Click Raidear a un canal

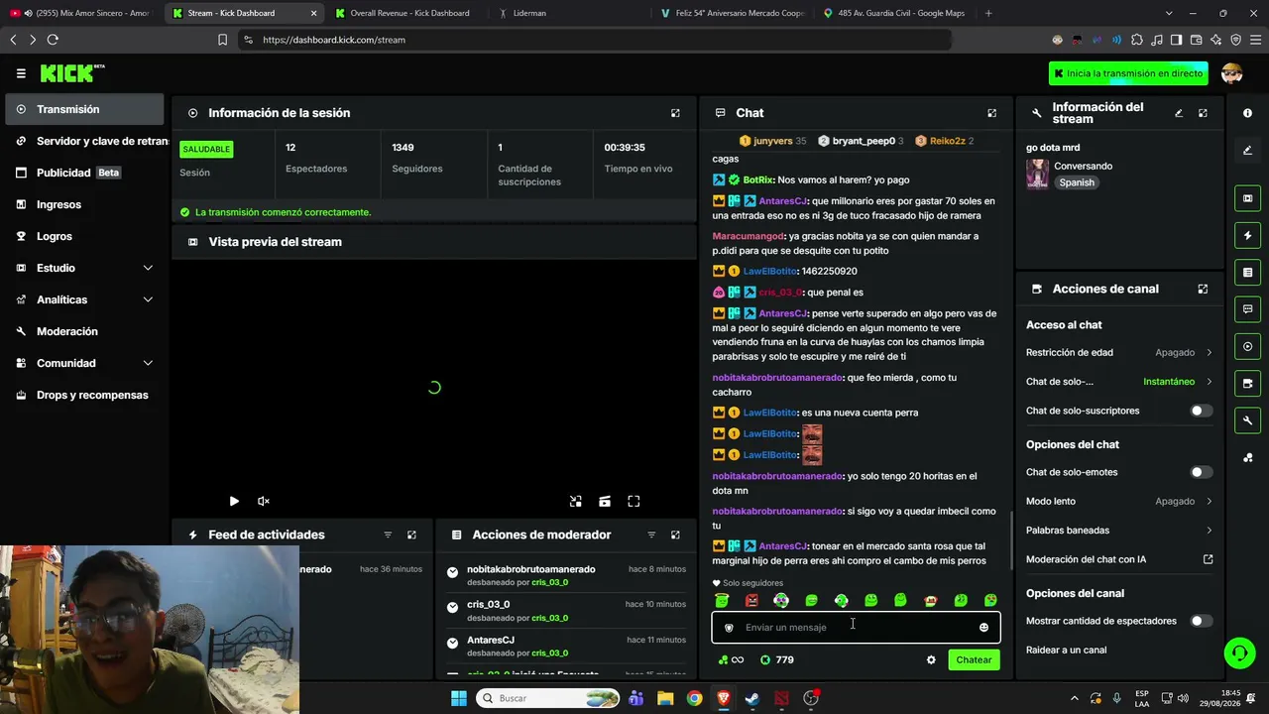tap(1066, 651)
